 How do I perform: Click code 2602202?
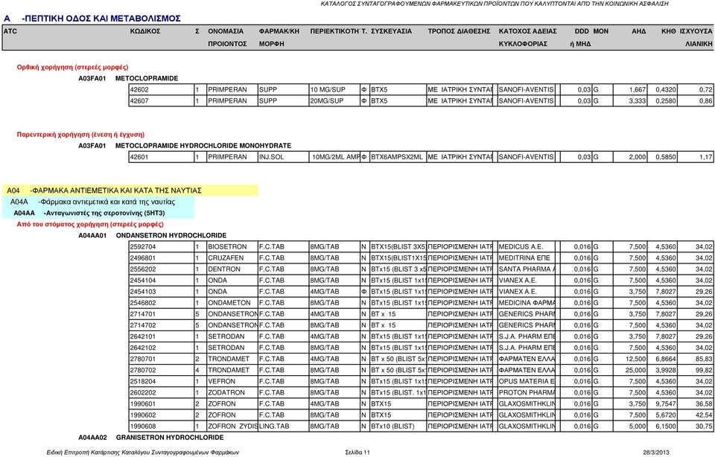[143, 392]
